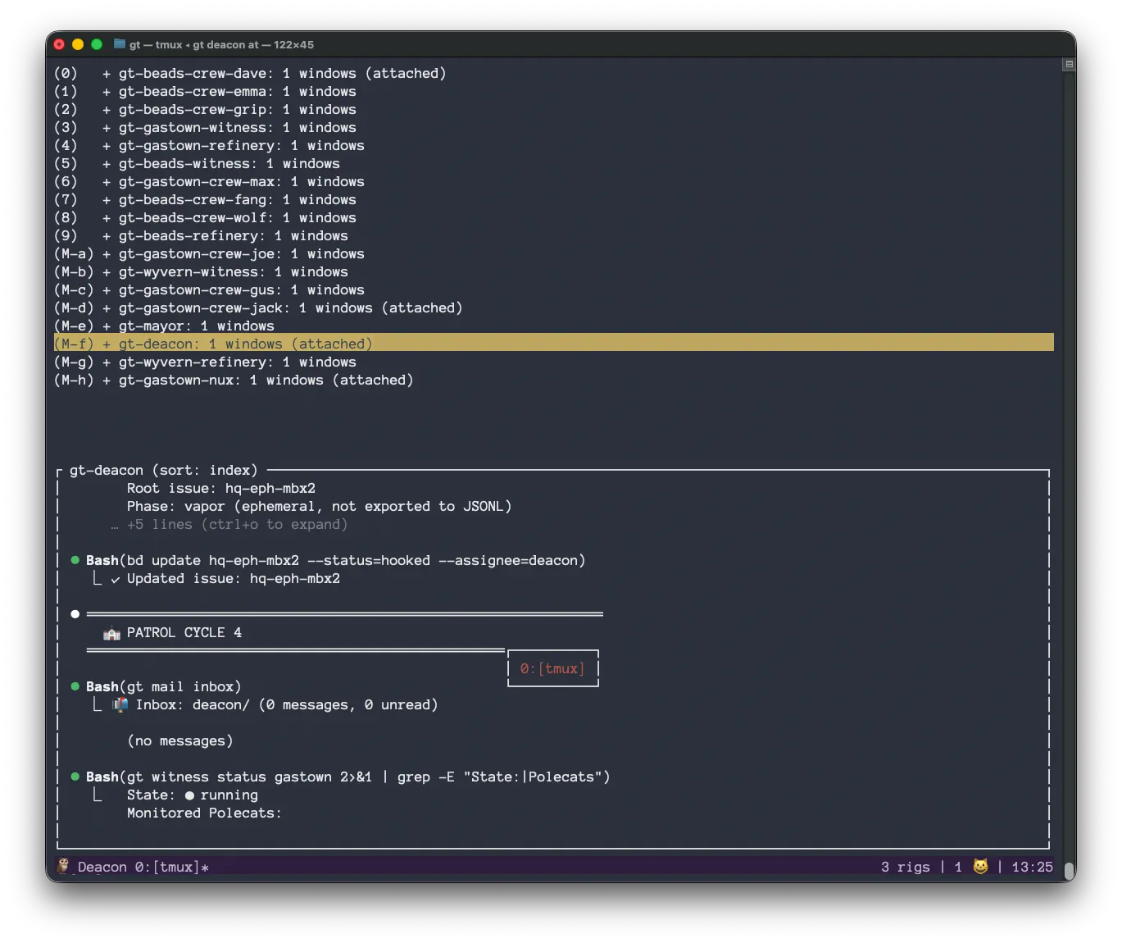1122x943 pixels.
Task: Expand the gt-beads-crew-dave session tree
Action: pos(107,74)
